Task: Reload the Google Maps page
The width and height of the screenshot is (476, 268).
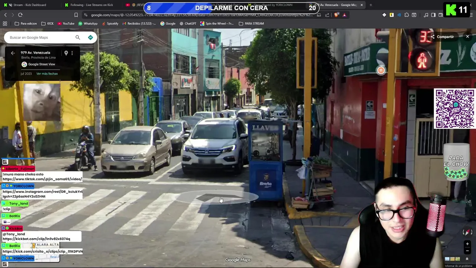Action: [x=20, y=15]
